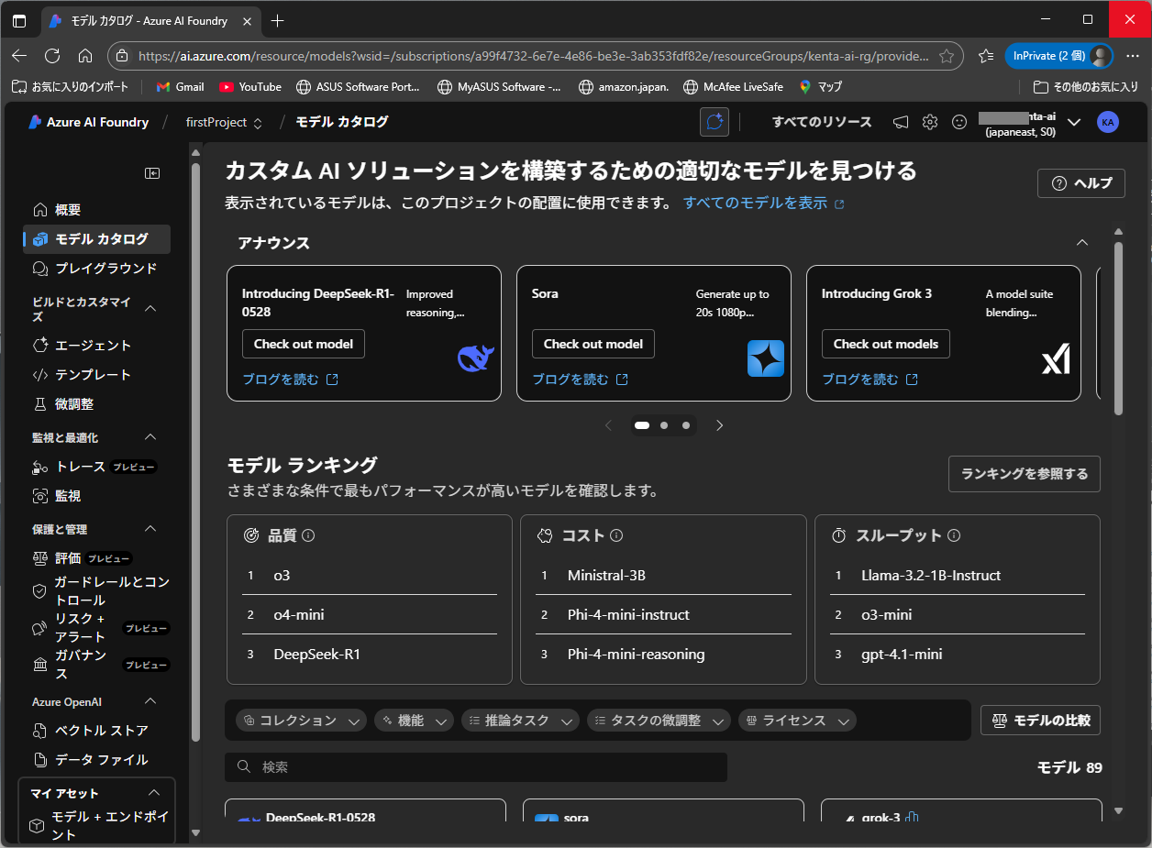
Task: Open プレイグラウンド from sidebar
Action: click(x=96, y=269)
